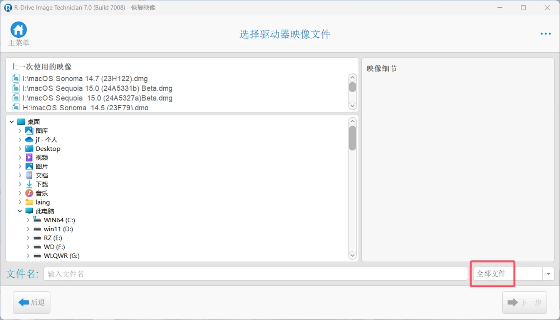Click the 下载 downloads icon
The image size is (560, 320).
click(29, 184)
